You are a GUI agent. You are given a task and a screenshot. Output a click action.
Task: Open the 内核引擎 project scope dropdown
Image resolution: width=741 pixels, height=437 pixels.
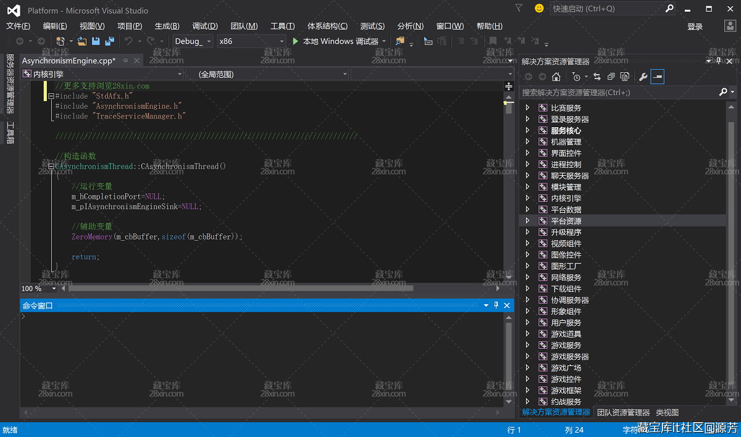[x=103, y=74]
